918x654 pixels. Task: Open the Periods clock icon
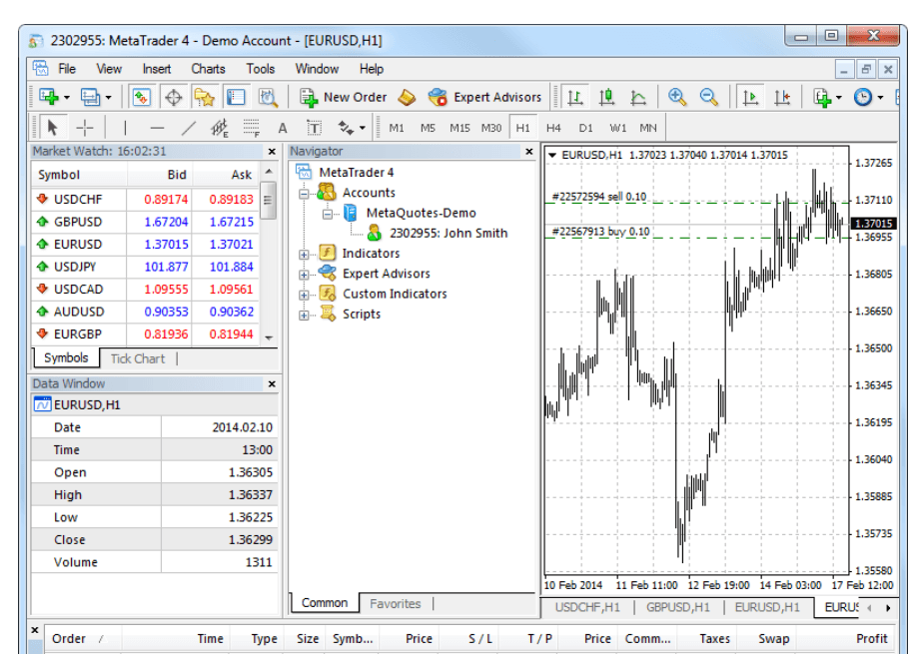[x=862, y=97]
